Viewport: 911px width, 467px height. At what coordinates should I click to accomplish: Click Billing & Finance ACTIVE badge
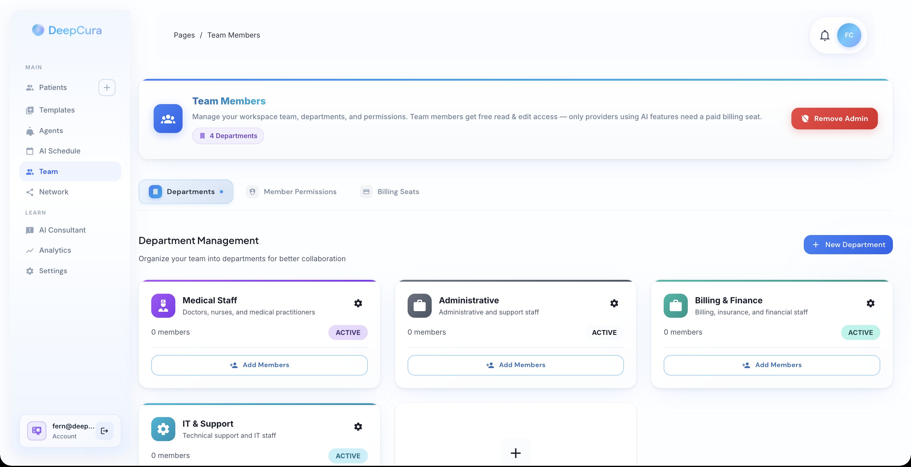pyautogui.click(x=860, y=333)
